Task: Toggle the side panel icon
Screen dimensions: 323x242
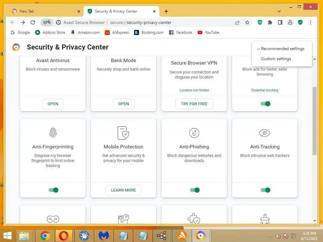Action: pos(280,22)
